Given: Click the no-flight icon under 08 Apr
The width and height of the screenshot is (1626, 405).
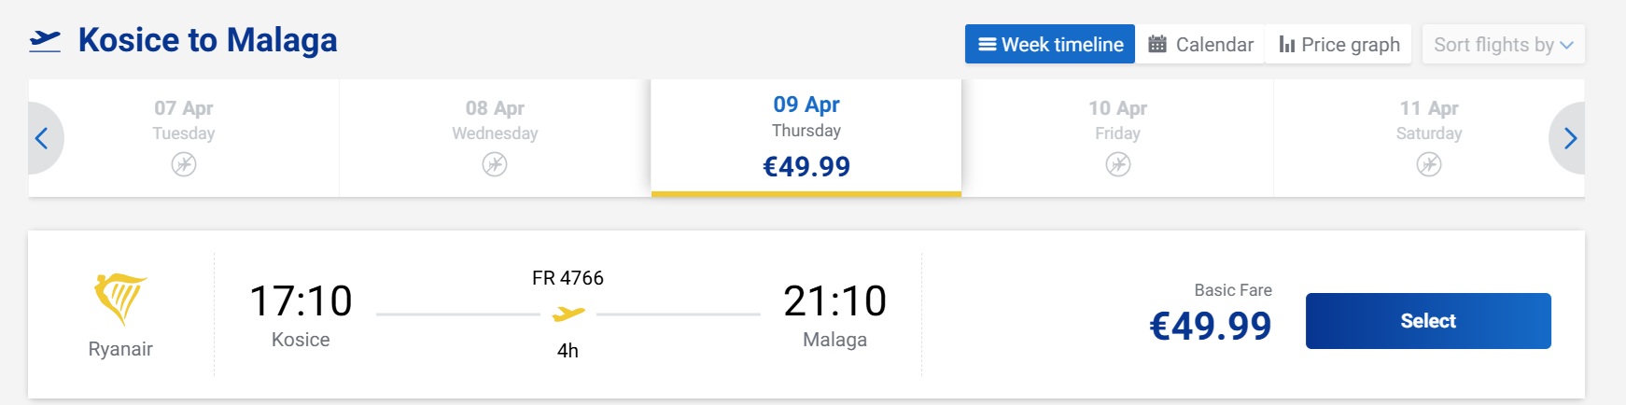Looking at the screenshot, I should 495,165.
